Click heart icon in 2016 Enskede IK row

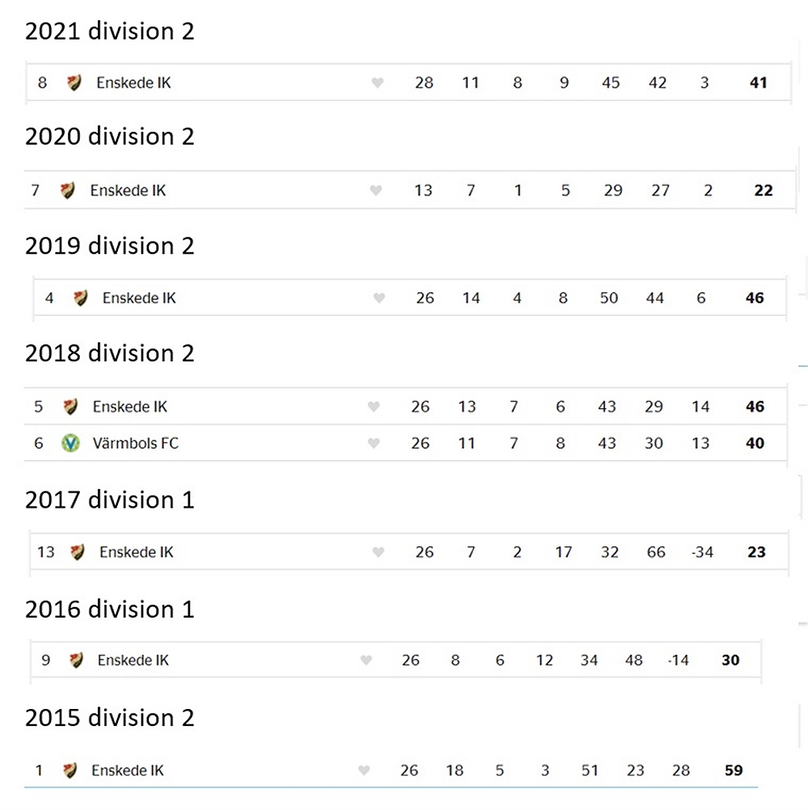(x=366, y=660)
